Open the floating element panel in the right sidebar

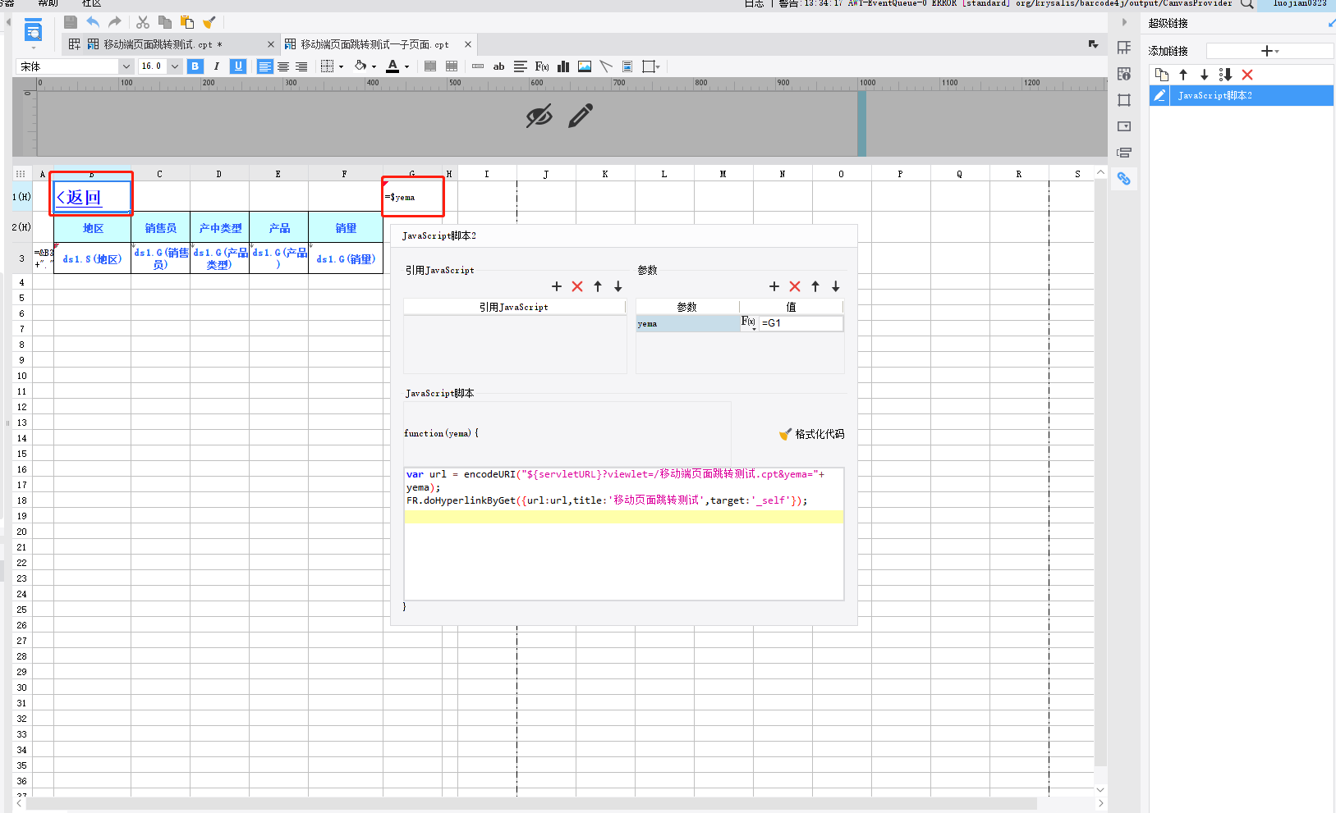[x=1124, y=100]
